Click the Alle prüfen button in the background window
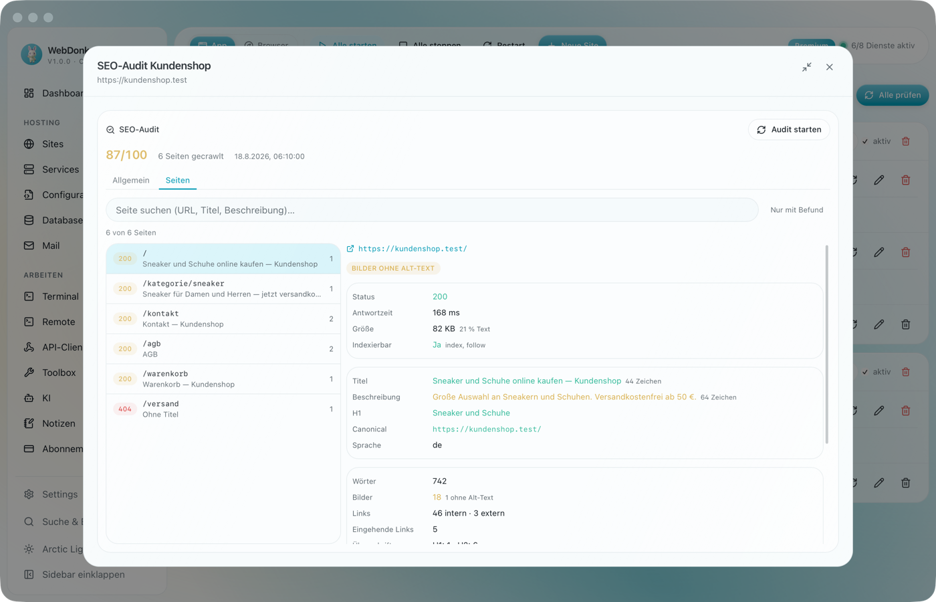 (x=893, y=95)
